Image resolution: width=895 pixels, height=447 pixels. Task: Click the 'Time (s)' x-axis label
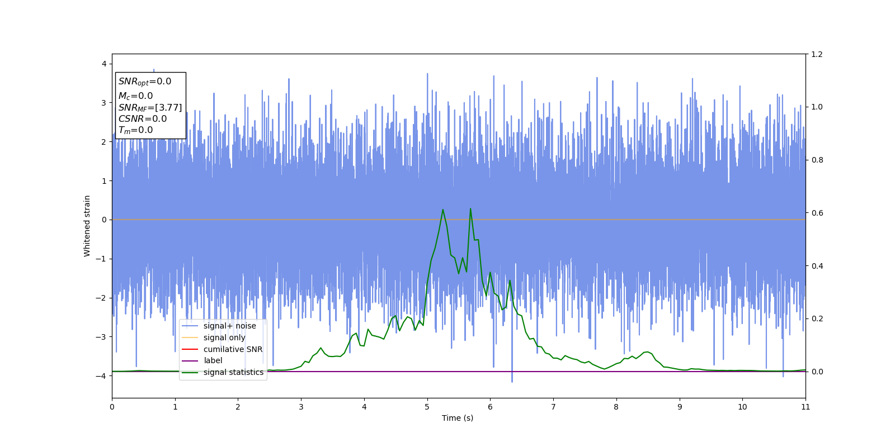point(458,418)
